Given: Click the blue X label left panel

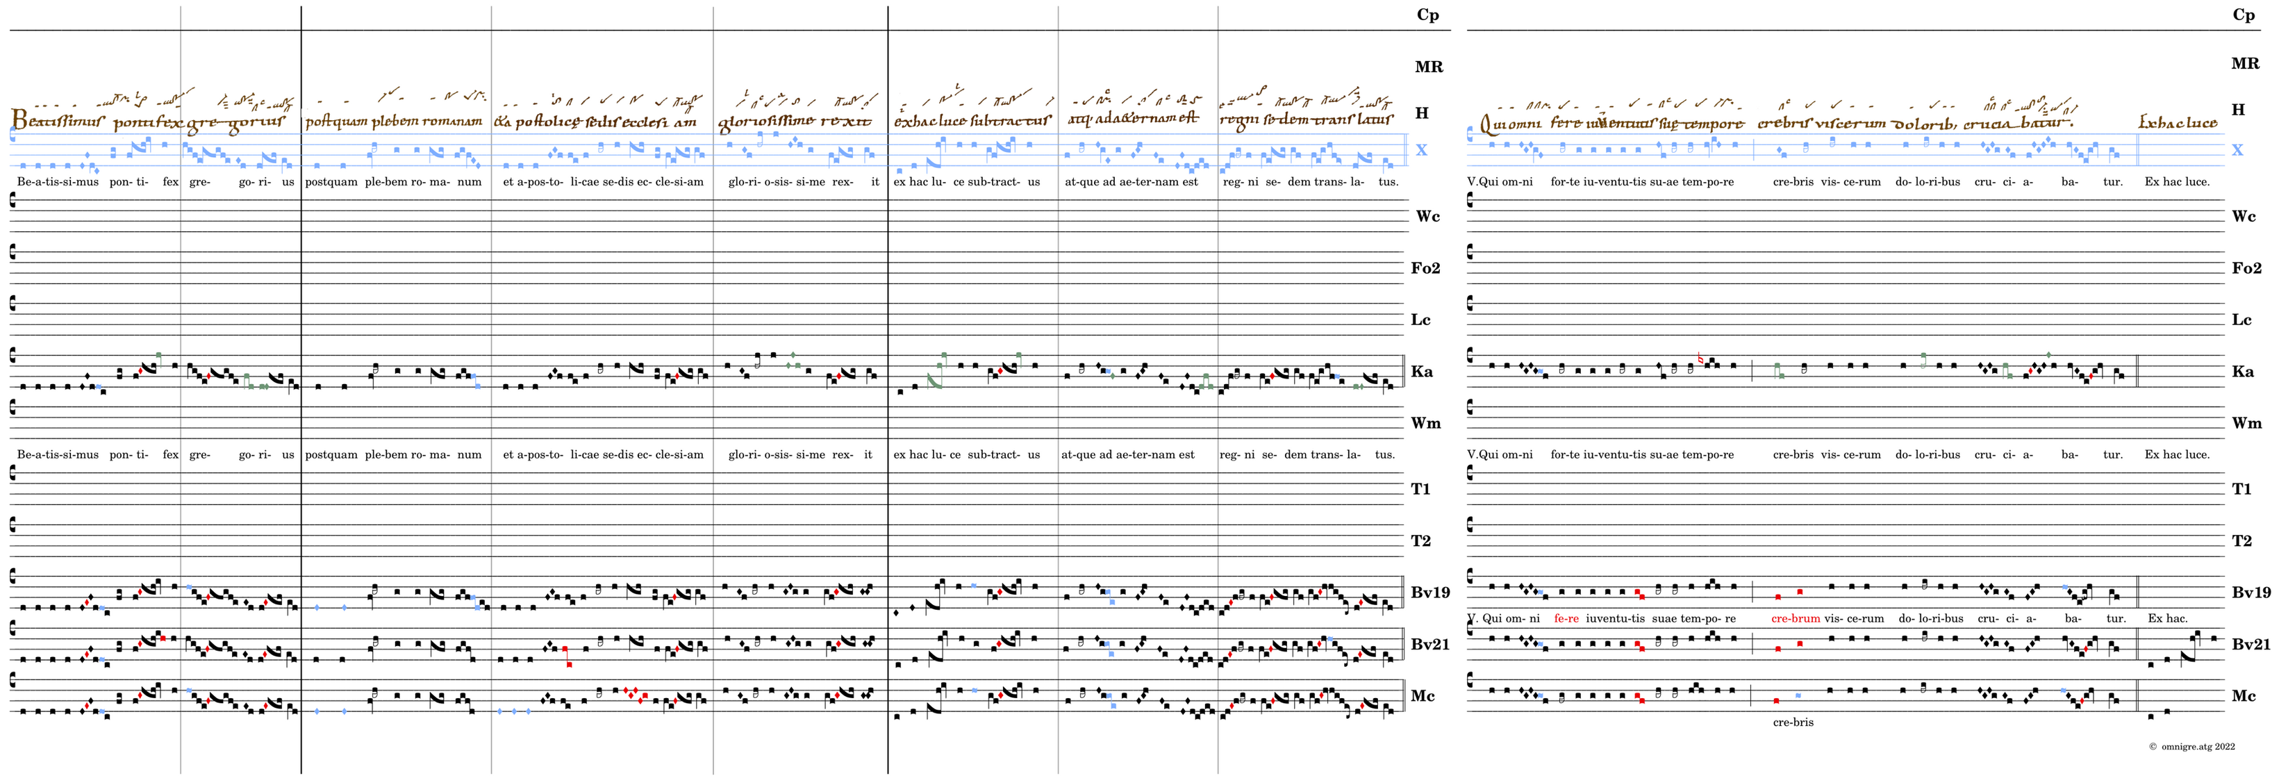Looking at the screenshot, I should [1421, 150].
